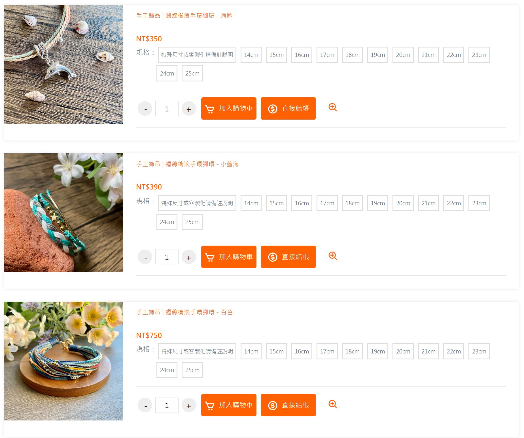Select 16cm size for NT$350 bracelet

click(302, 55)
